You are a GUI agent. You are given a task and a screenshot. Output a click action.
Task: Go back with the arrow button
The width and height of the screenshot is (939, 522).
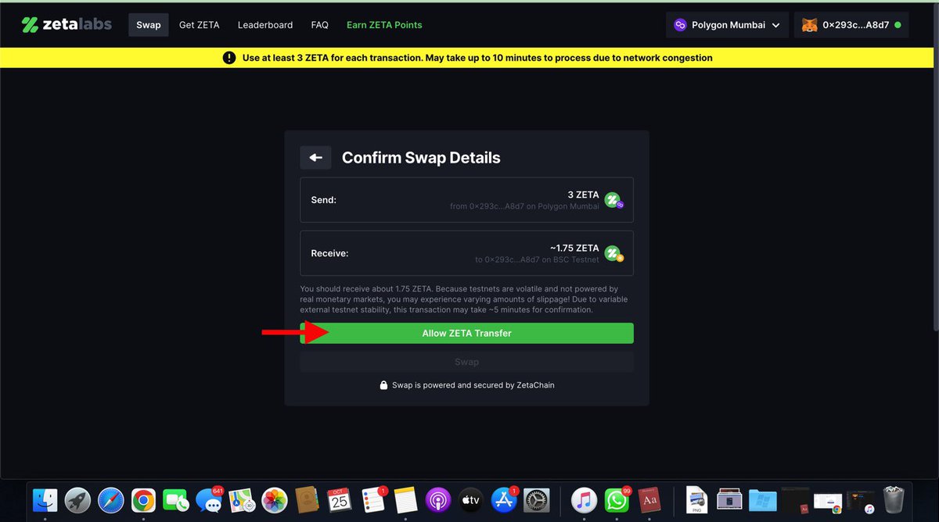(315, 158)
